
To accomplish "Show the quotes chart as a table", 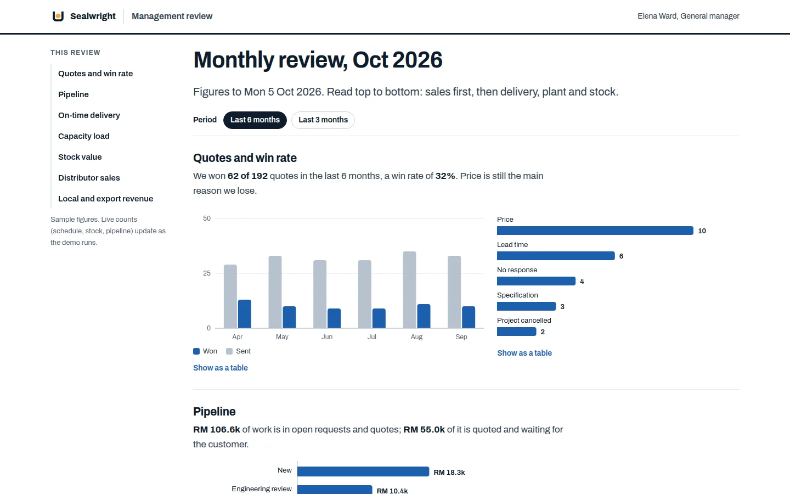I will (221, 368).
